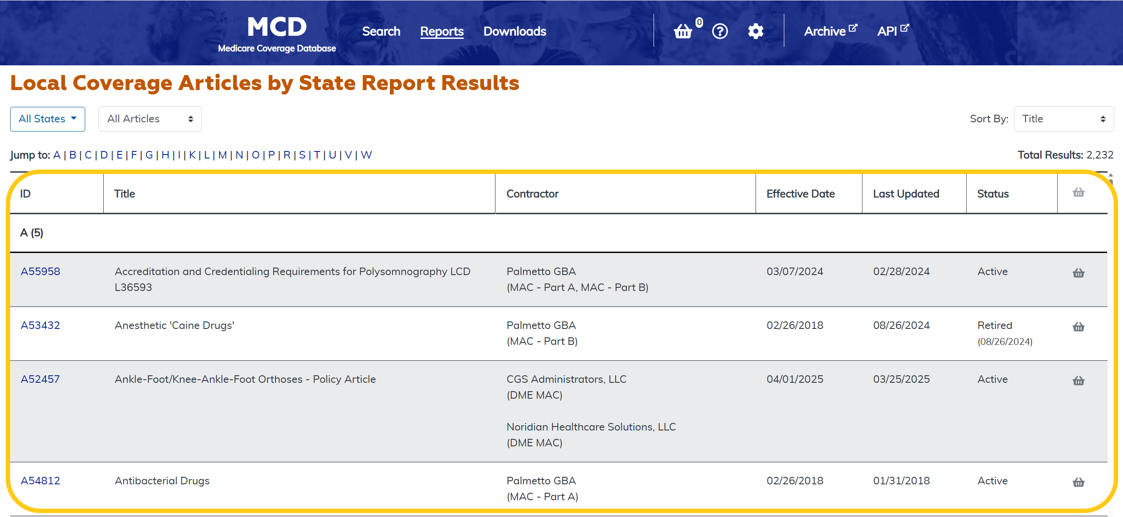Open the All Articles selector
Image resolution: width=1123 pixels, height=517 pixels.
(x=150, y=119)
